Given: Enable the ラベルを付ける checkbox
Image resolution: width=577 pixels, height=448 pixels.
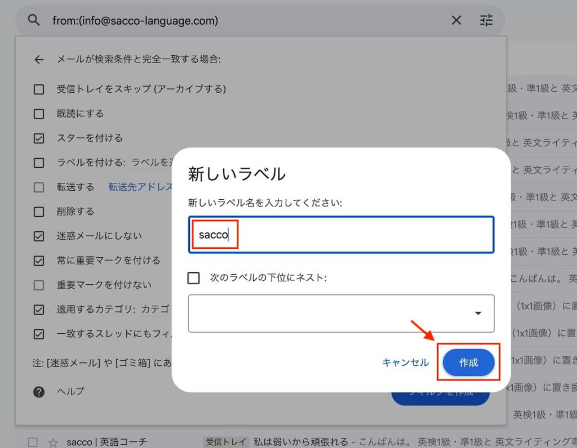Looking at the screenshot, I should pyautogui.click(x=38, y=163).
